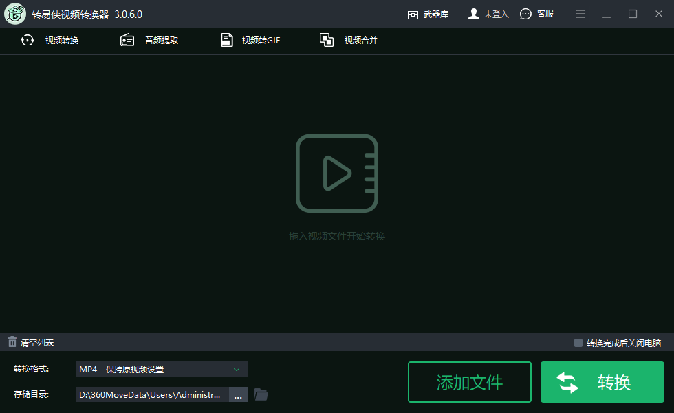Click the central video drop placeholder icon
The height and width of the screenshot is (413, 674).
(337, 173)
